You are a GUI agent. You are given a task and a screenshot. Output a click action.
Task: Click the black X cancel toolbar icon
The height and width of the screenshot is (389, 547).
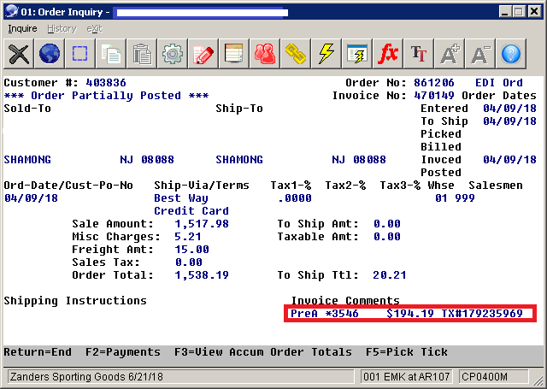click(19, 54)
